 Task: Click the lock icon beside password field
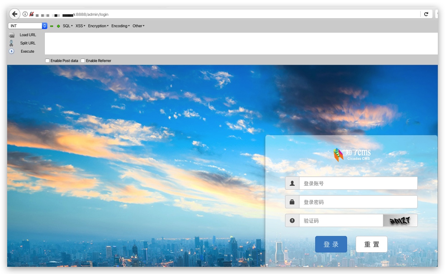point(292,202)
